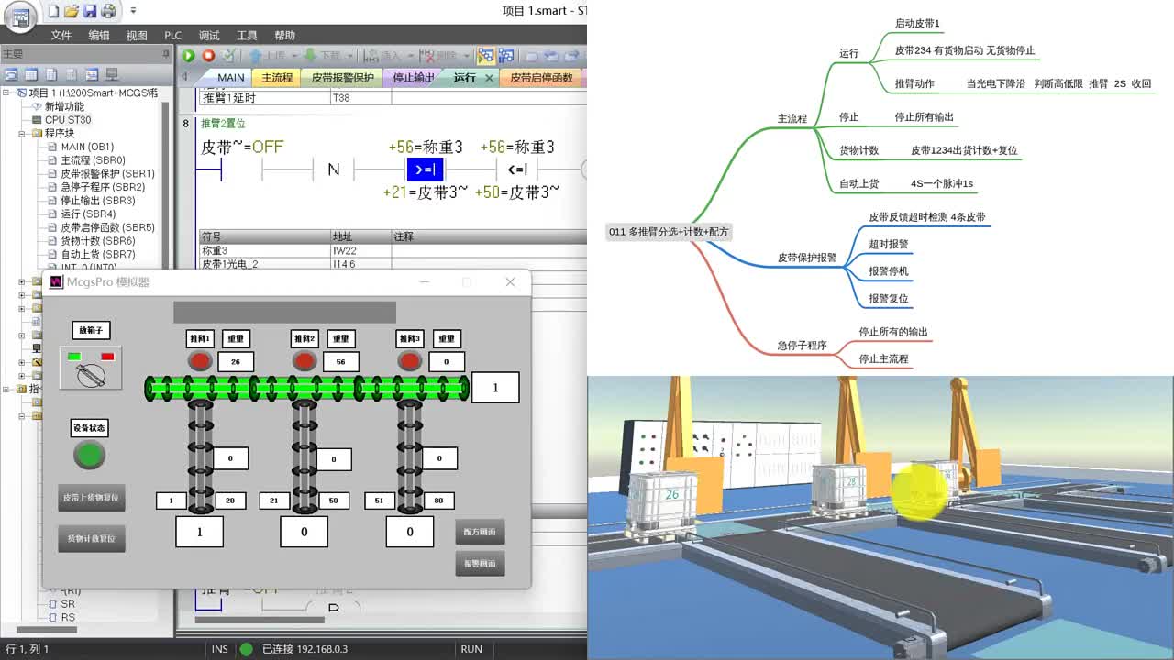Open the quick access toolbar customize dropdown
1174x660 pixels.
[x=133, y=12]
